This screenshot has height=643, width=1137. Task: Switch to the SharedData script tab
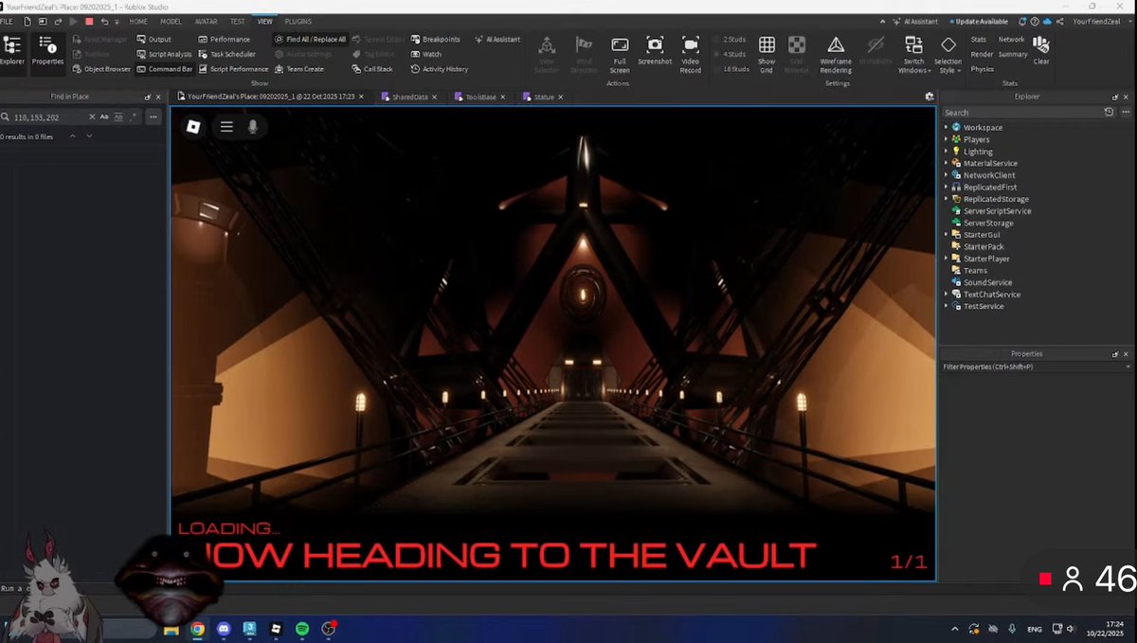click(x=409, y=97)
